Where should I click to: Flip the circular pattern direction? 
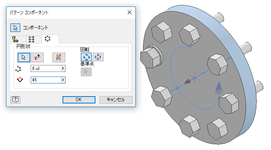click(37, 57)
